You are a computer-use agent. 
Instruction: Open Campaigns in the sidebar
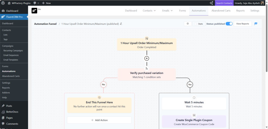tap(8, 46)
